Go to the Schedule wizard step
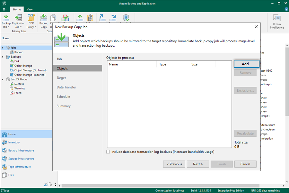Image resolution: width=289 pixels, height=193 pixels. (63, 97)
